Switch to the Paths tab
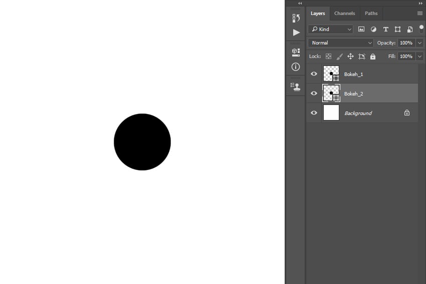This screenshot has height=284, width=426. [x=371, y=13]
